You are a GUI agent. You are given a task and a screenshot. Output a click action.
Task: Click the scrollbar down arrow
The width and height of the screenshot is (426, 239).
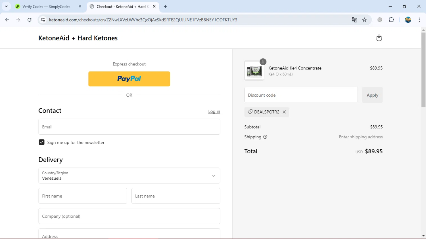pos(423,236)
